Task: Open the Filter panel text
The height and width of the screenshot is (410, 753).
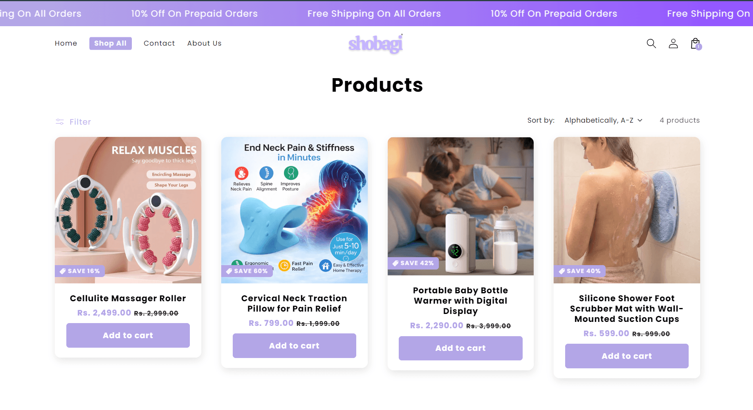Action: click(80, 122)
